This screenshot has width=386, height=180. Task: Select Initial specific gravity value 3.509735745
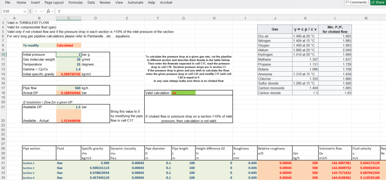tap(69, 74)
